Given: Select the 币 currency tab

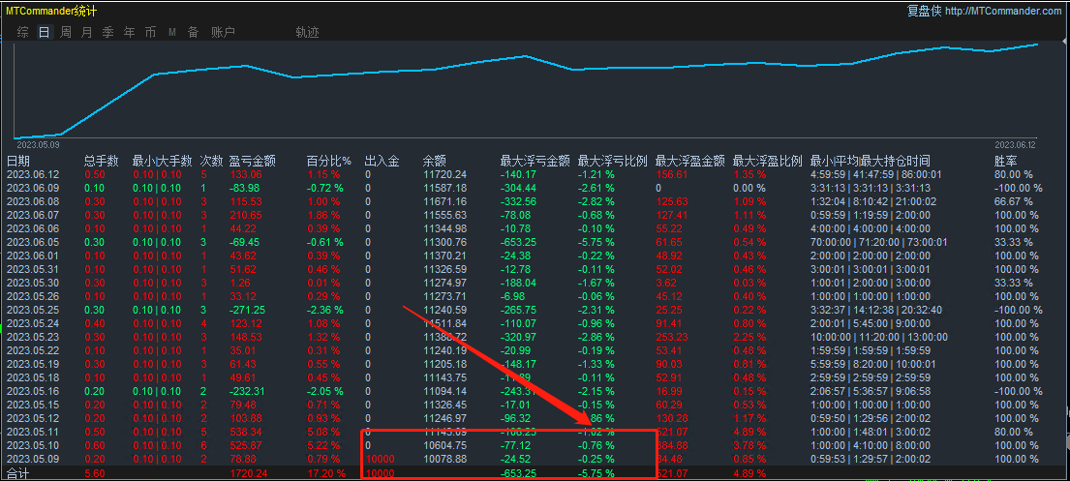Looking at the screenshot, I should 150,32.
